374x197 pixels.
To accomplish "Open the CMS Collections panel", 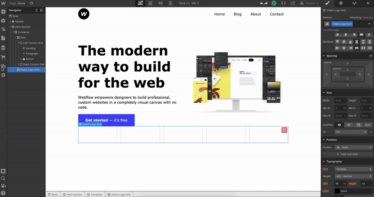I will (x=3, y=48).
